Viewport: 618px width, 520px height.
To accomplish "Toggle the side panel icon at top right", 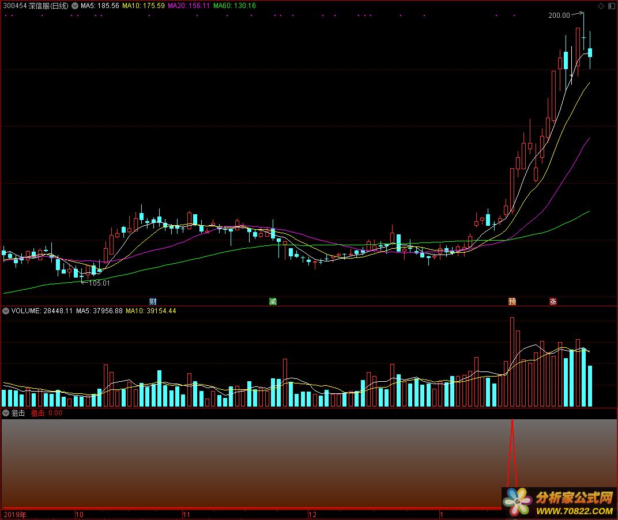I will pyautogui.click(x=611, y=6).
